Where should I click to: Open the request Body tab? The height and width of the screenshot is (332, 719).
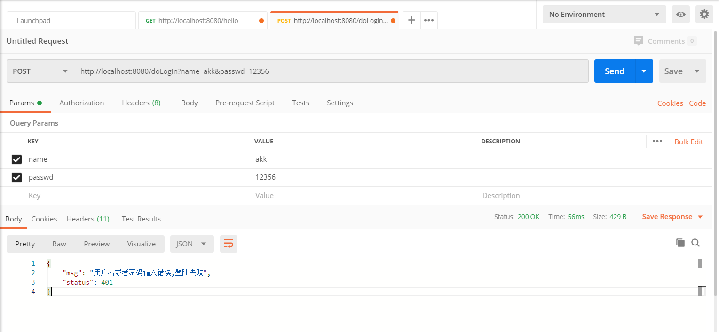coord(190,103)
